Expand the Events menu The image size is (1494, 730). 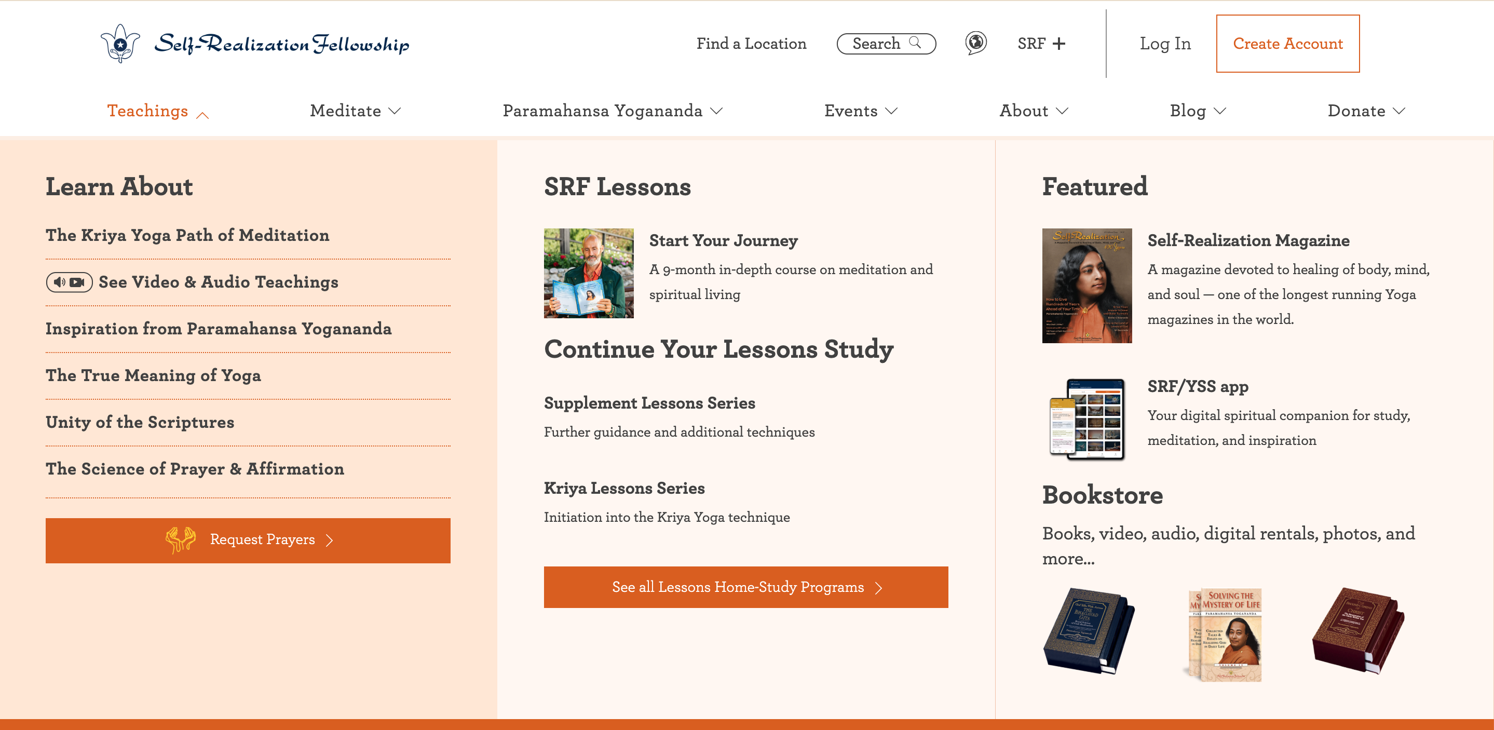pos(861,111)
